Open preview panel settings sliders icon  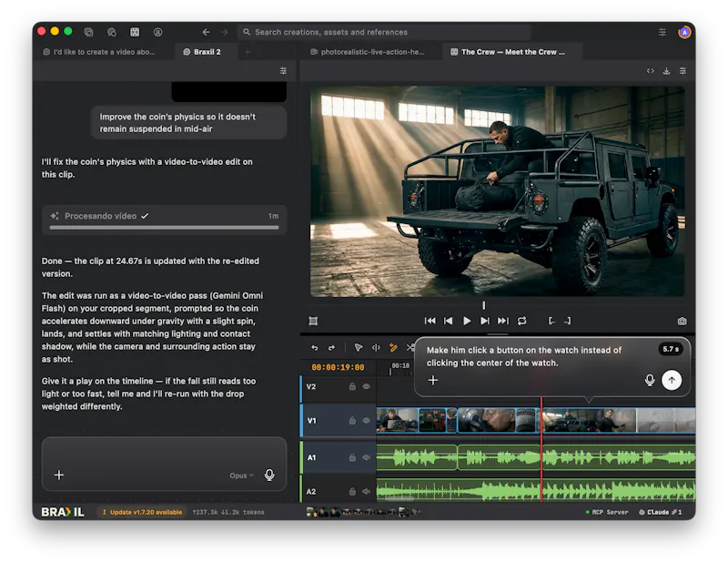[x=682, y=71]
